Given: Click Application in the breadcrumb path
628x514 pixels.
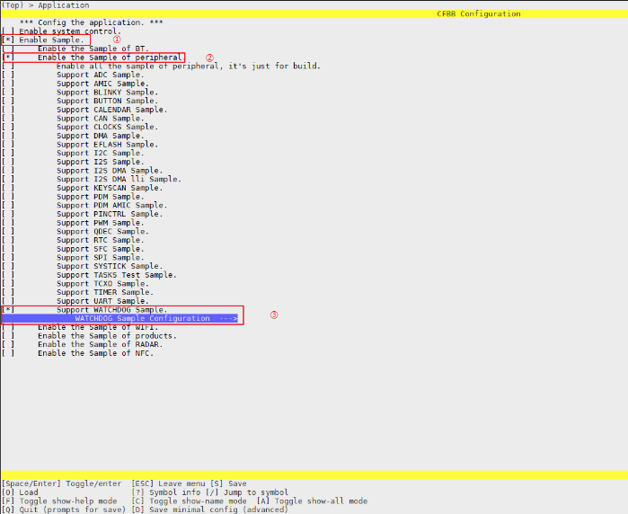Looking at the screenshot, I should [63, 5].
